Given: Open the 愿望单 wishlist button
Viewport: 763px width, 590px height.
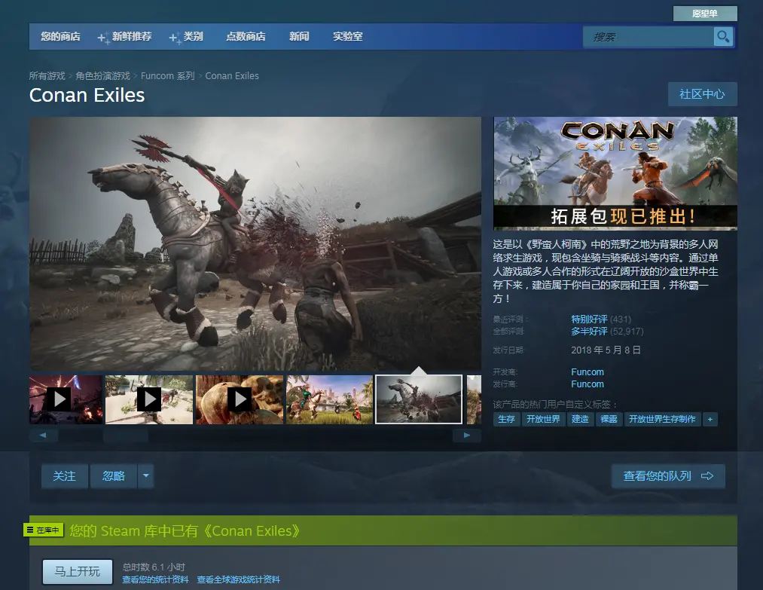Looking at the screenshot, I should point(705,14).
